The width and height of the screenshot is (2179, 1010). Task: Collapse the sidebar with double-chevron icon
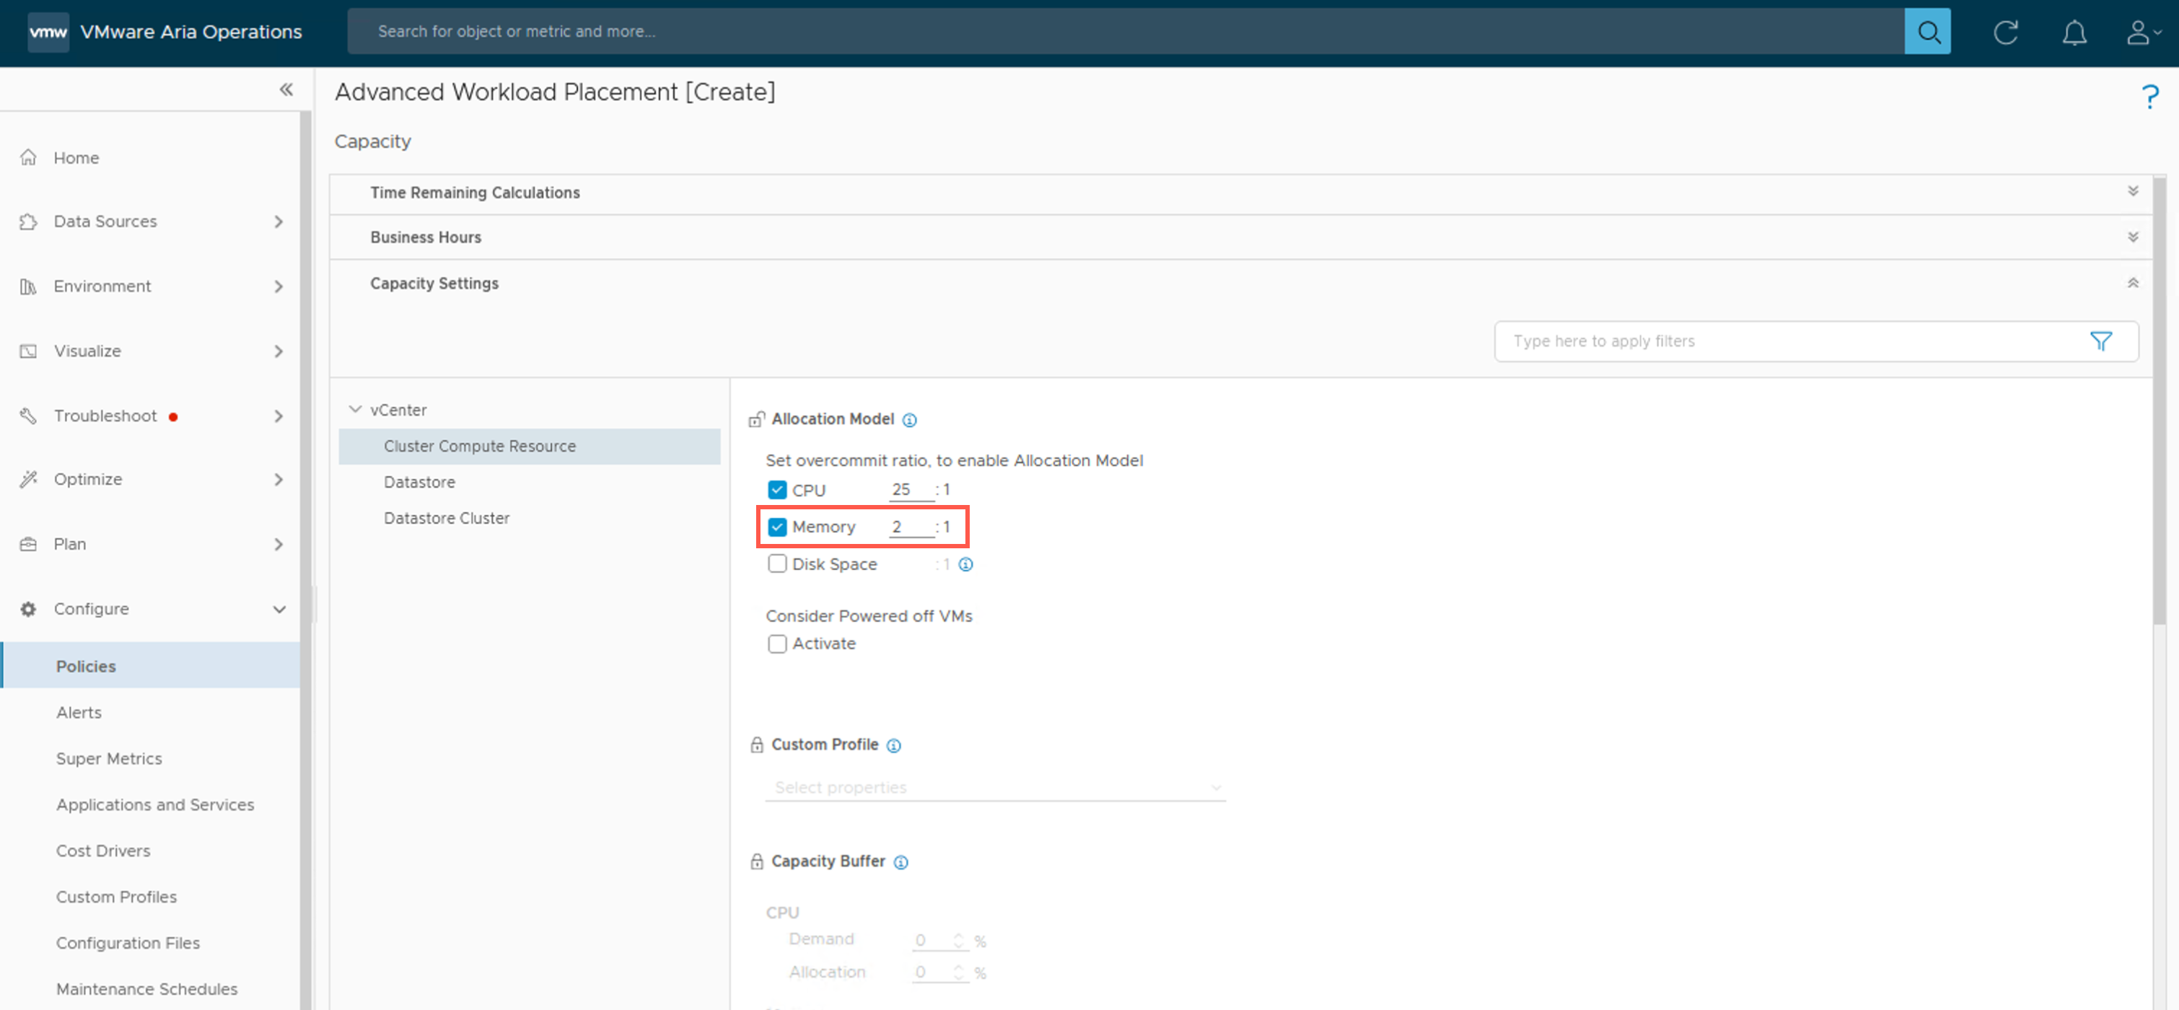tap(286, 89)
